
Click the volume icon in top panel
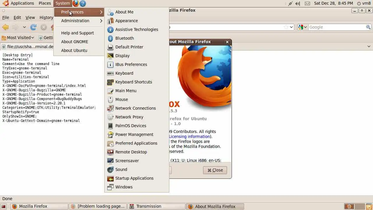click(298, 3)
